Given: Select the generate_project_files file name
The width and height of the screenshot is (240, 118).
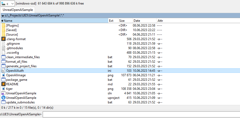Looking at the screenshot, I should coord(21,66).
